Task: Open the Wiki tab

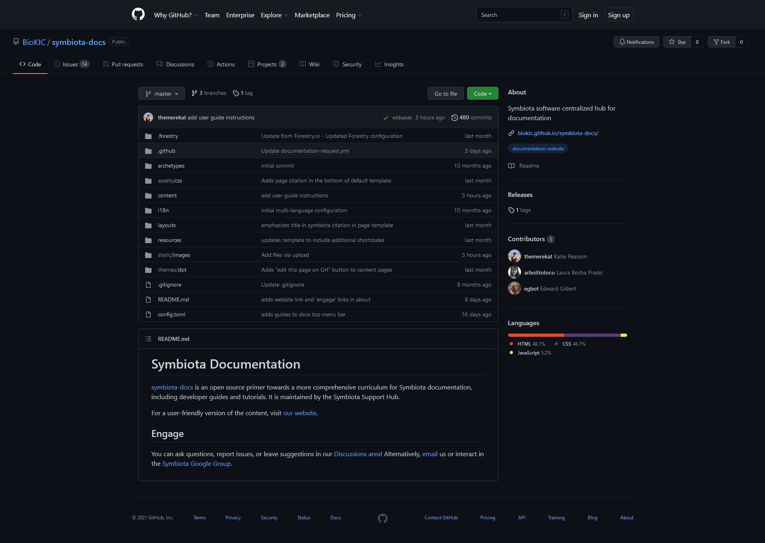Action: (310, 64)
